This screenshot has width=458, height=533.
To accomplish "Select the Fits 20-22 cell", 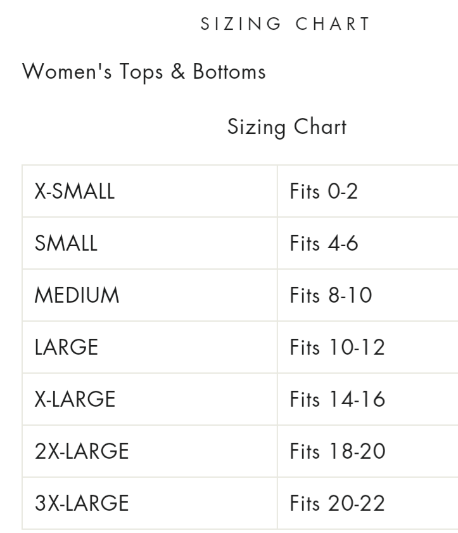I will click(337, 503).
